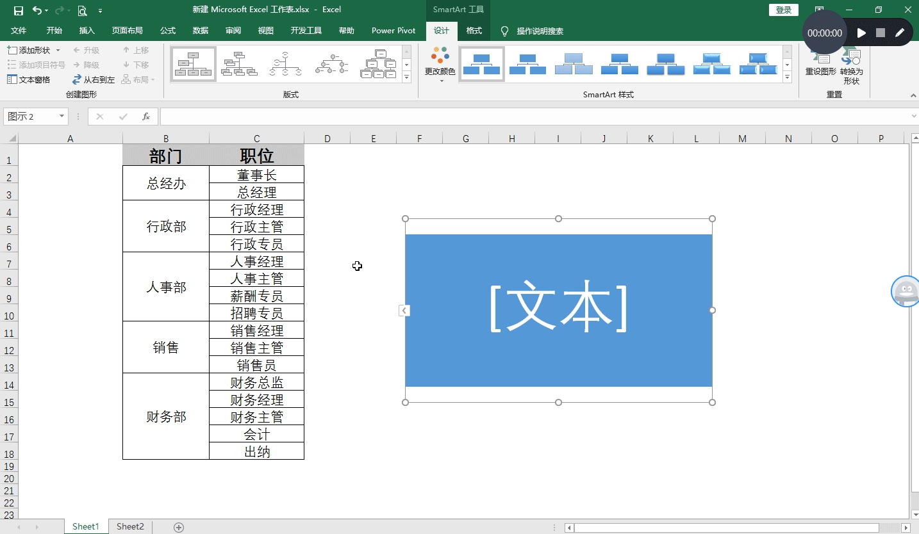Image resolution: width=919 pixels, height=534 pixels.
Task: Click the 添加形状 (Add Shape) icon
Action: coord(14,49)
